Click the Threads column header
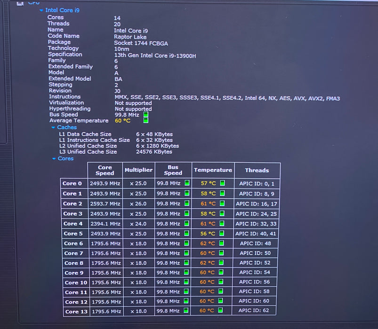 257,171
